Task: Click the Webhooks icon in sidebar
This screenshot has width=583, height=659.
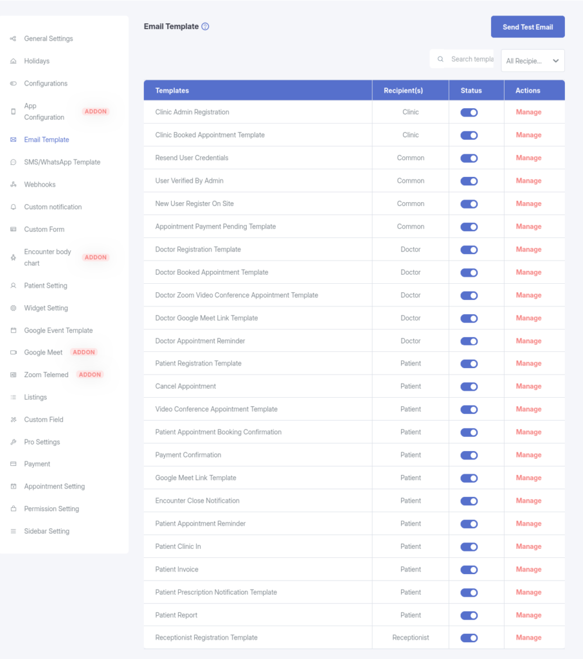Action: [x=13, y=185]
